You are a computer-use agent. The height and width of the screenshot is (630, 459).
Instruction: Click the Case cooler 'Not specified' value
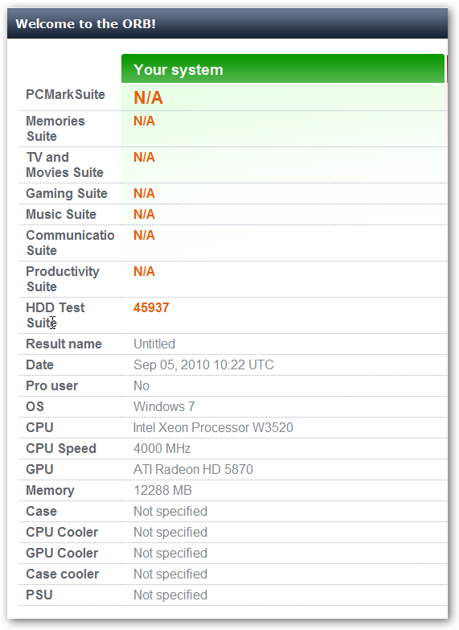(x=170, y=574)
